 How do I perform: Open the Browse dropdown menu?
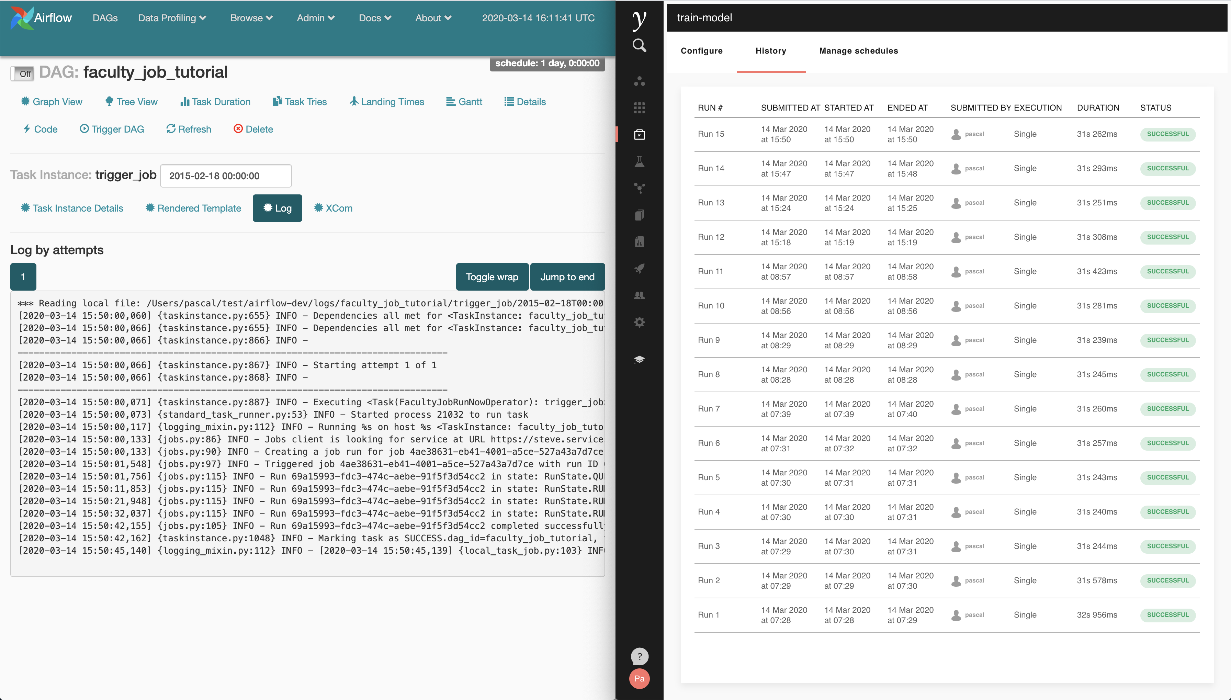(x=251, y=18)
